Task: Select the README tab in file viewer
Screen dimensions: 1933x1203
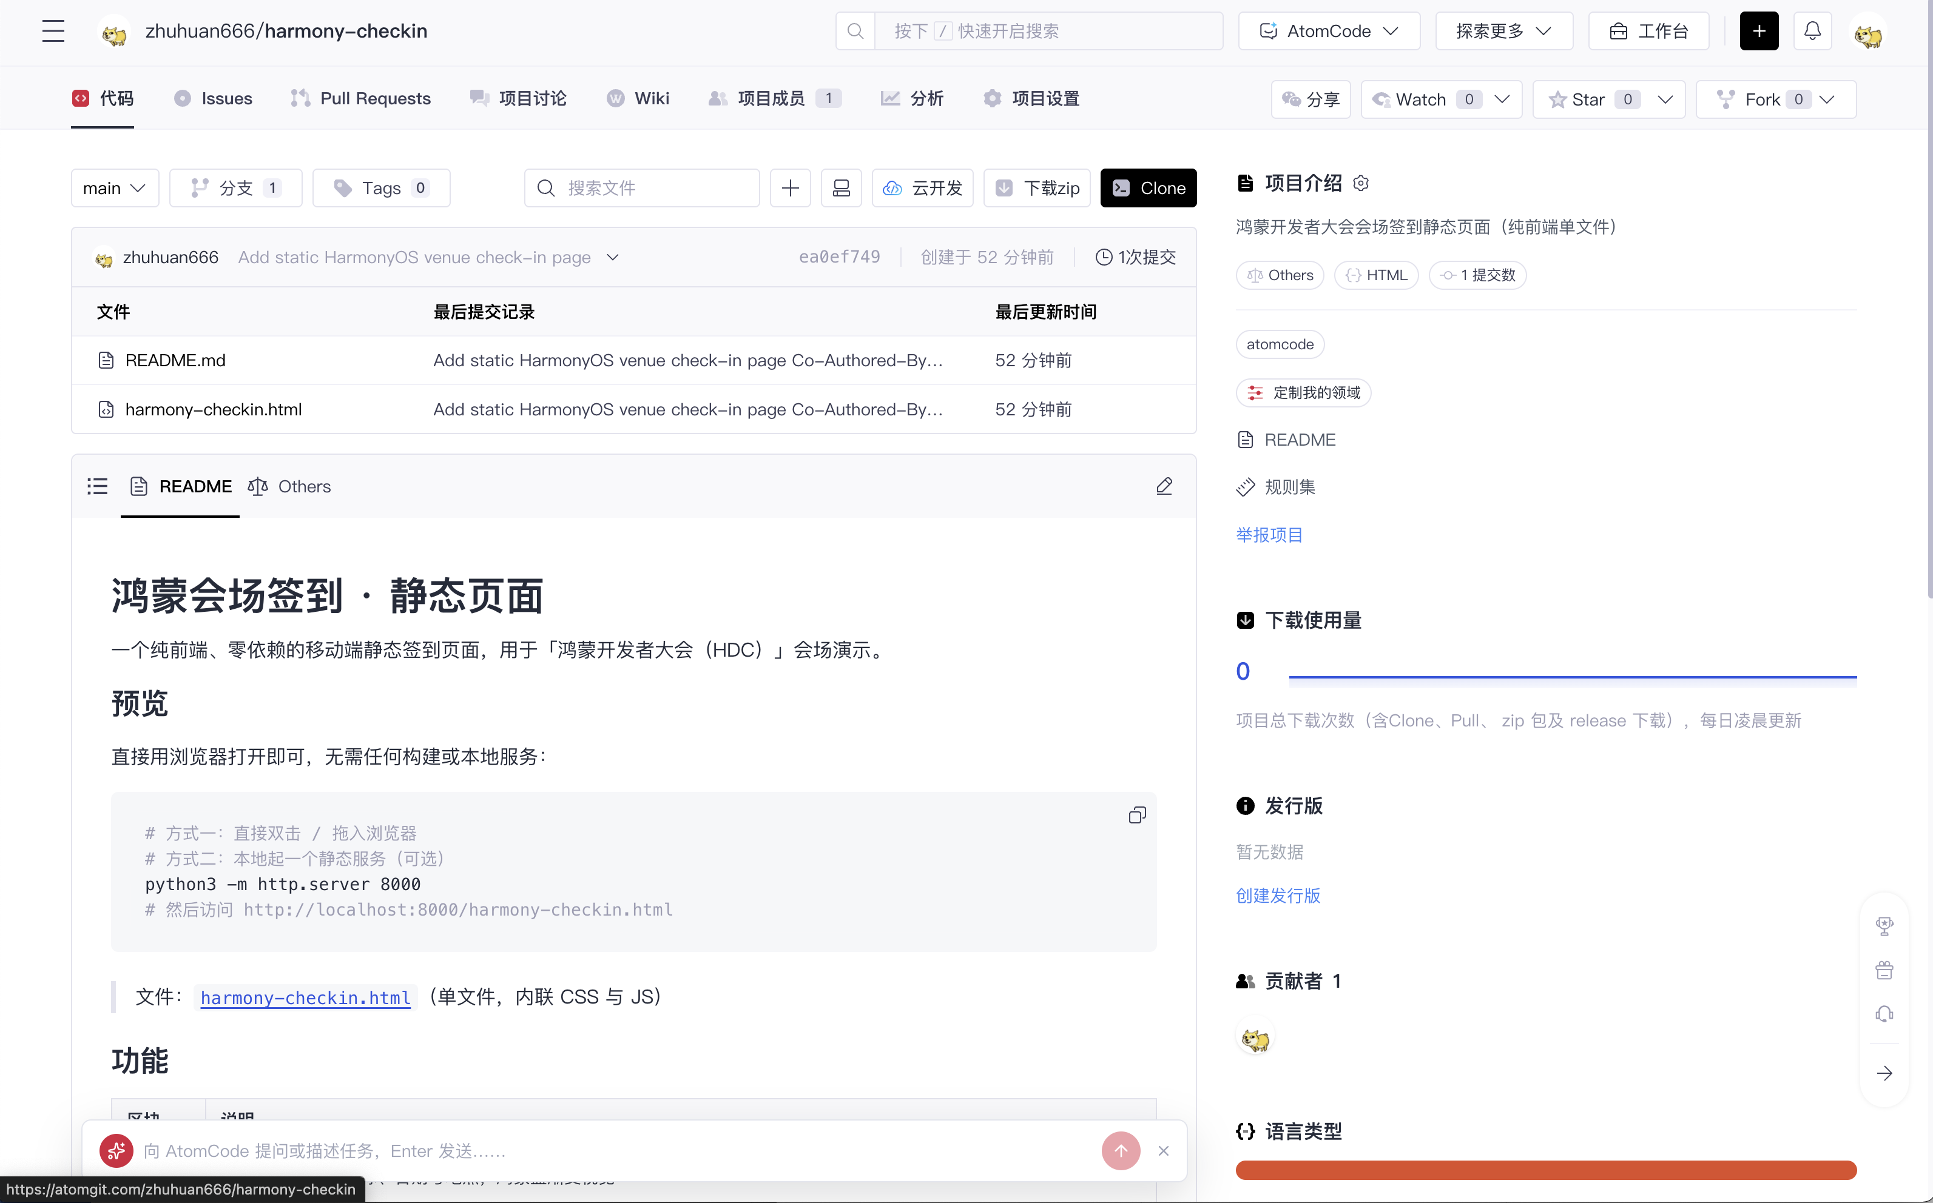Action: (181, 486)
